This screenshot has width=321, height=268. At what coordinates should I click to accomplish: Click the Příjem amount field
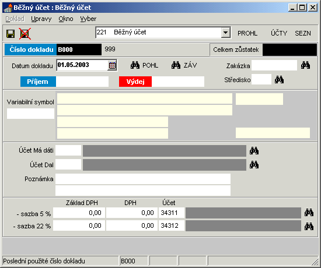click(82, 82)
